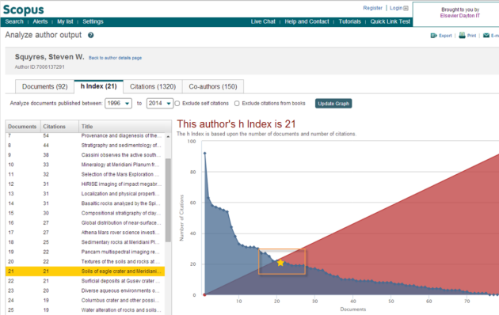Click the Elsevier Dayton IT text
Image resolution: width=499 pixels, height=315 pixels.
460,16
